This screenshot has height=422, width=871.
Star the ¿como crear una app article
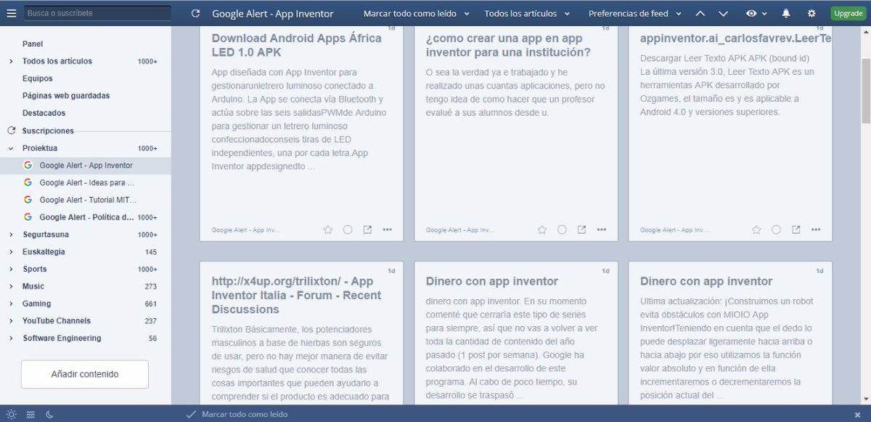pyautogui.click(x=541, y=230)
